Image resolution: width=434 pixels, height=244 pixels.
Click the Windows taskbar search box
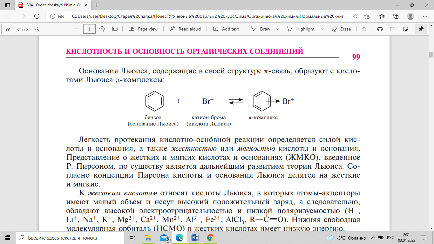tap(70, 238)
